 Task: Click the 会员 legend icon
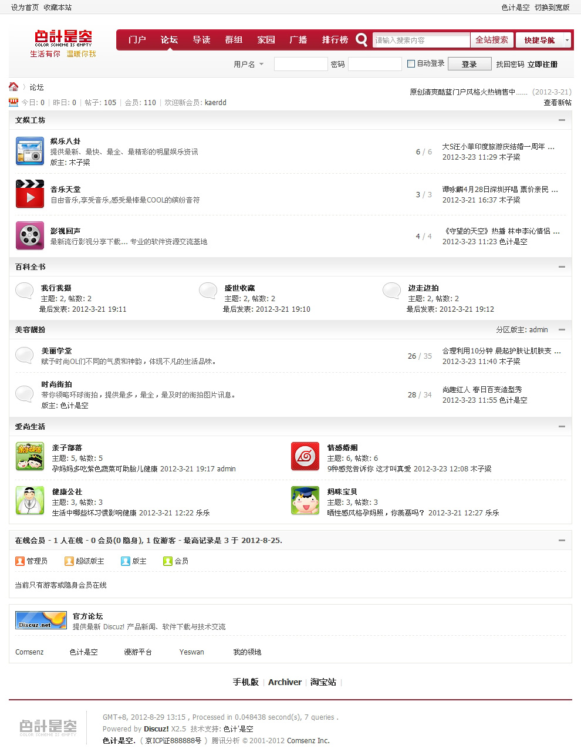pyautogui.click(x=168, y=561)
